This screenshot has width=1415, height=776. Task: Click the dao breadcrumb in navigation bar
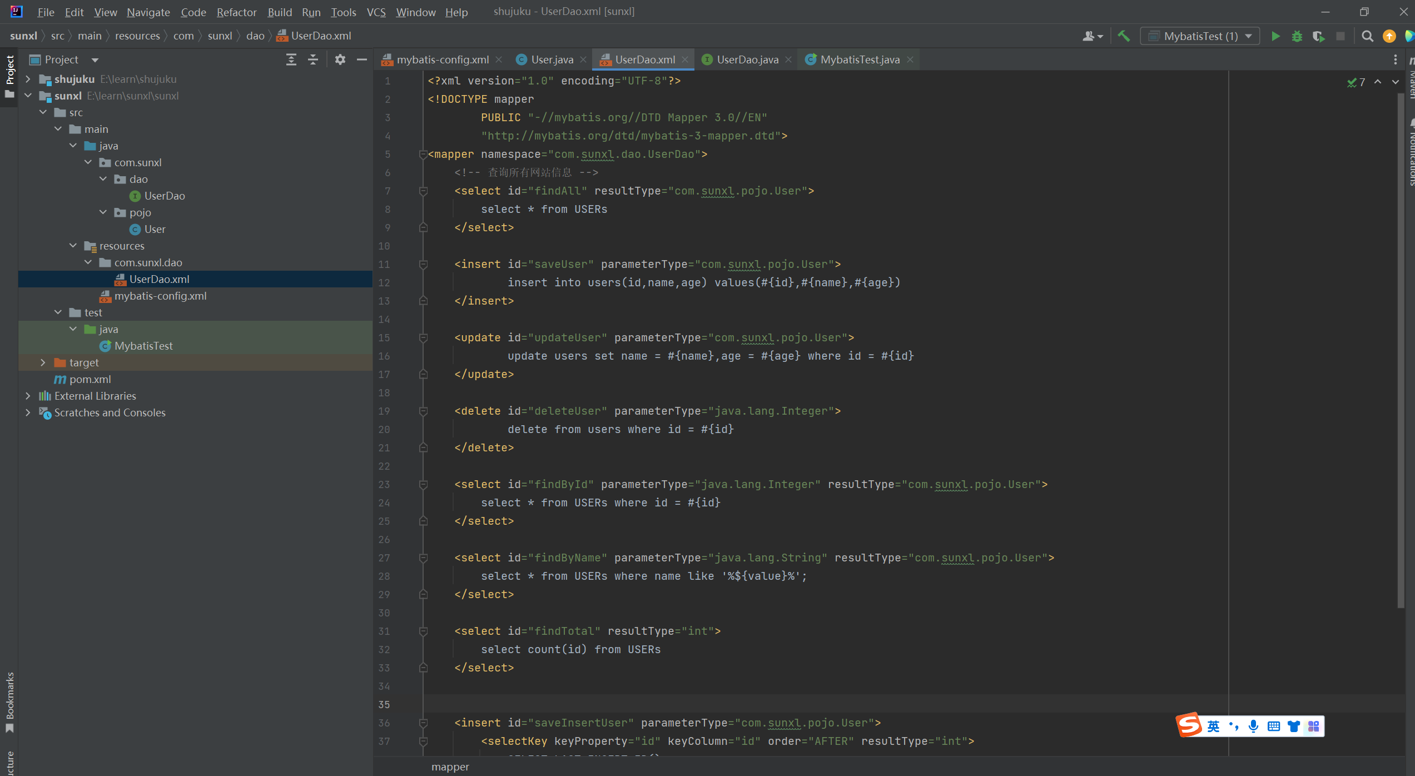[x=255, y=36]
